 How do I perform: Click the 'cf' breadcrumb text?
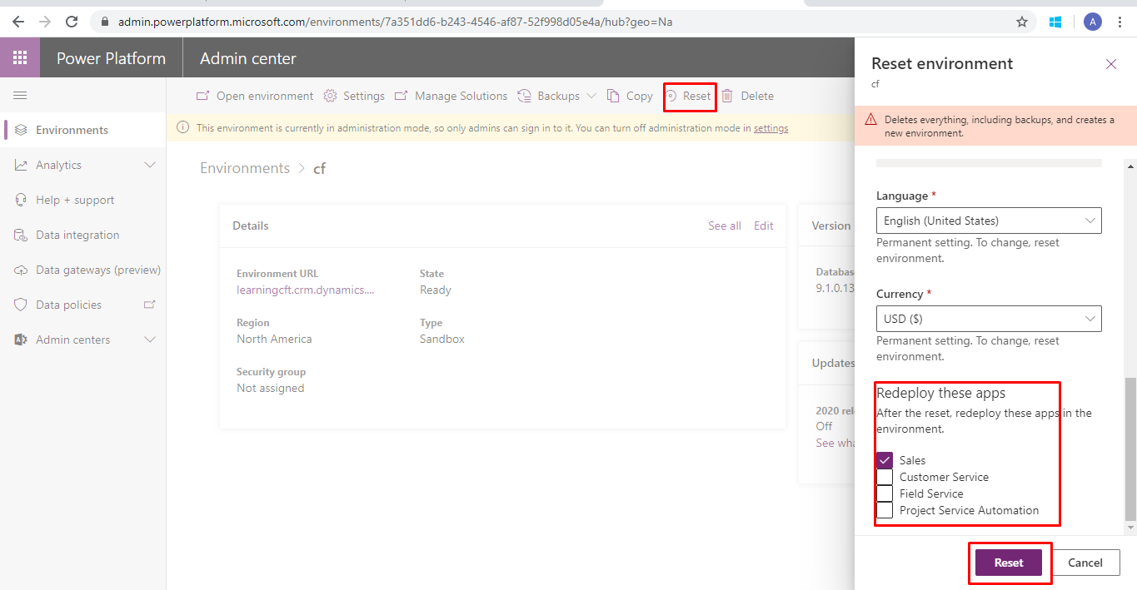point(319,168)
